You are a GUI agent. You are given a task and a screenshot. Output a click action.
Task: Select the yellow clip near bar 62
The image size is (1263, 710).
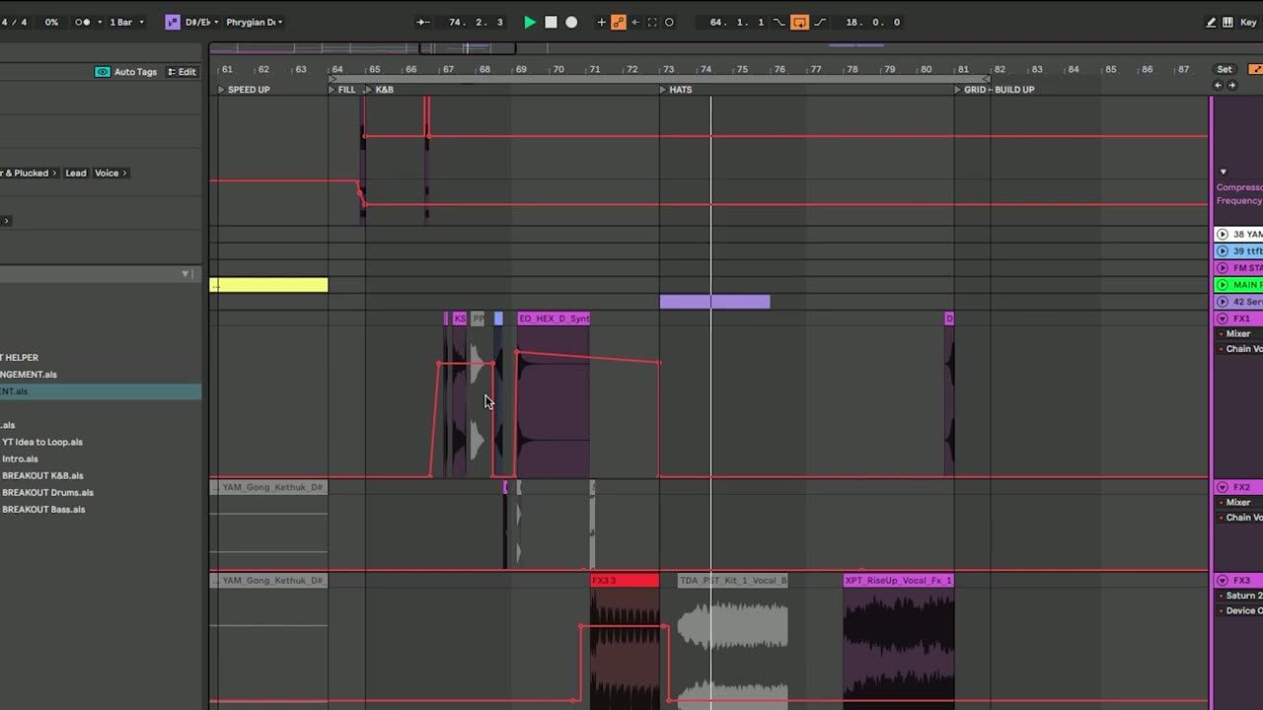[x=268, y=285]
